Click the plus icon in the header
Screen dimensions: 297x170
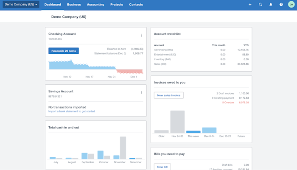click(x=250, y=4)
